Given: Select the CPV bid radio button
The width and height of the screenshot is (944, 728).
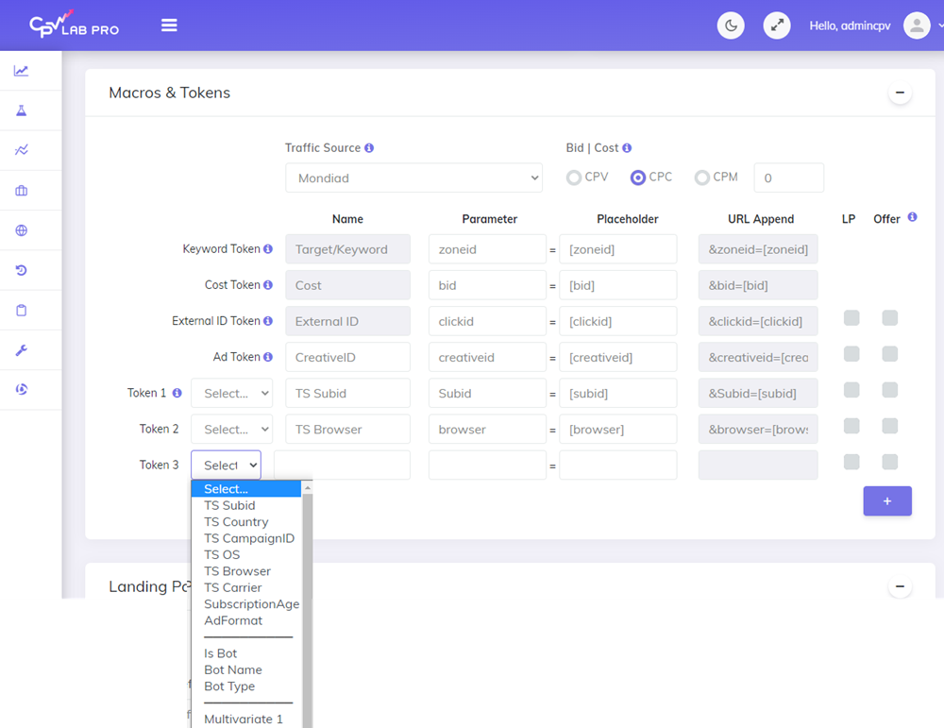Looking at the screenshot, I should pos(574,178).
